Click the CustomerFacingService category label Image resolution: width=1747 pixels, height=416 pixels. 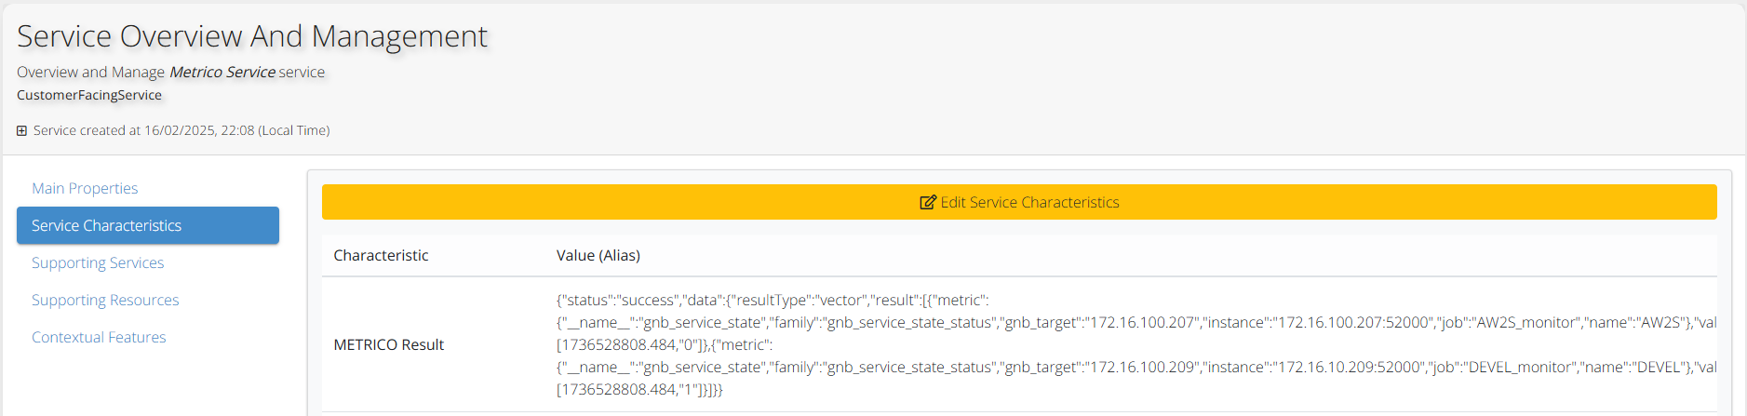click(89, 95)
